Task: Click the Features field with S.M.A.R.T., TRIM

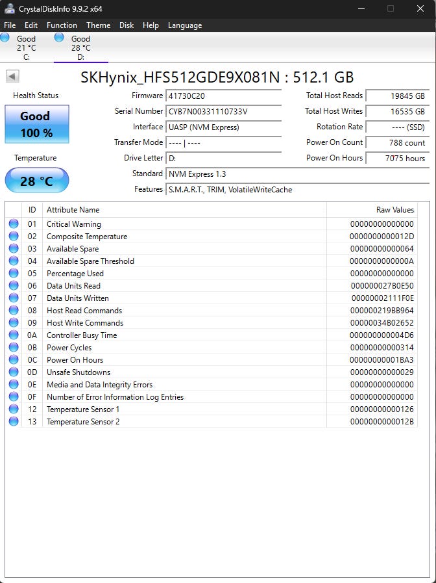Action: pyautogui.click(x=298, y=190)
